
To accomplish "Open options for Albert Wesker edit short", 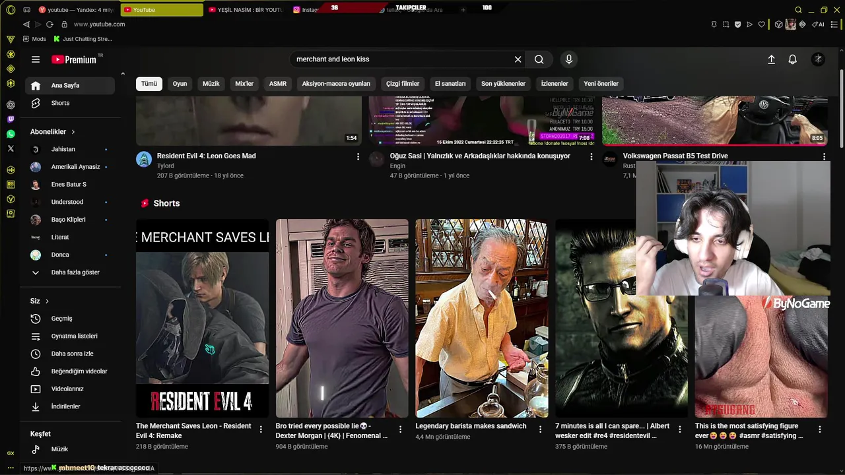I will 680,429.
